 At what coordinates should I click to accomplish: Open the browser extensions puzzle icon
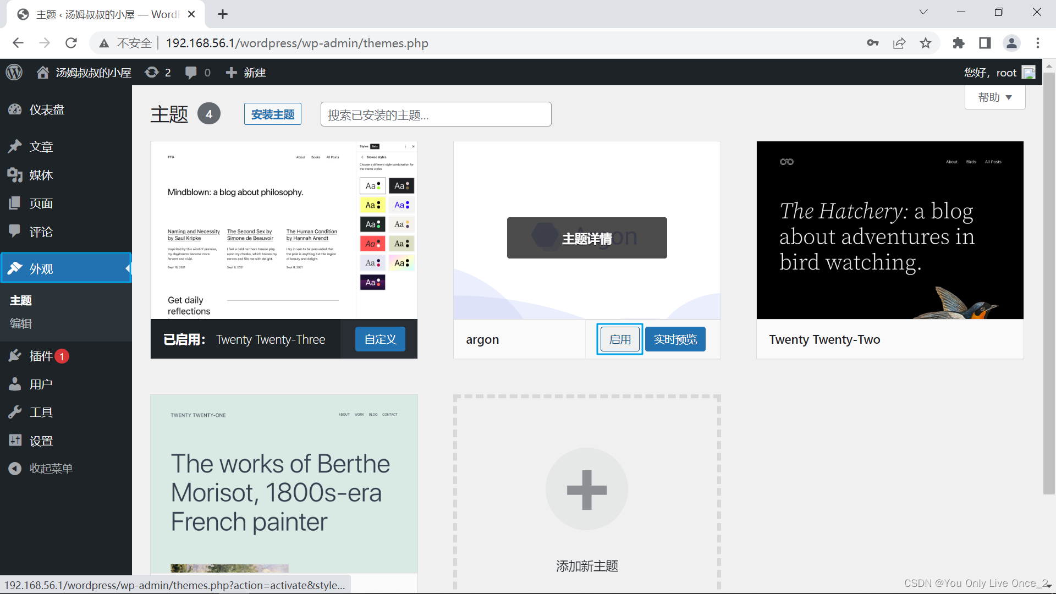click(x=959, y=43)
